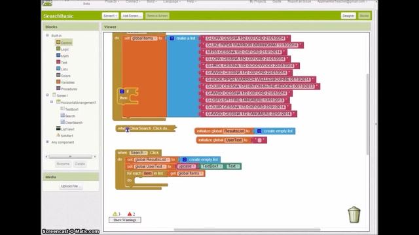This screenshot has width=419, height=235.
Task: Open the TextBox1 component dropdown
Action: (x=212, y=166)
